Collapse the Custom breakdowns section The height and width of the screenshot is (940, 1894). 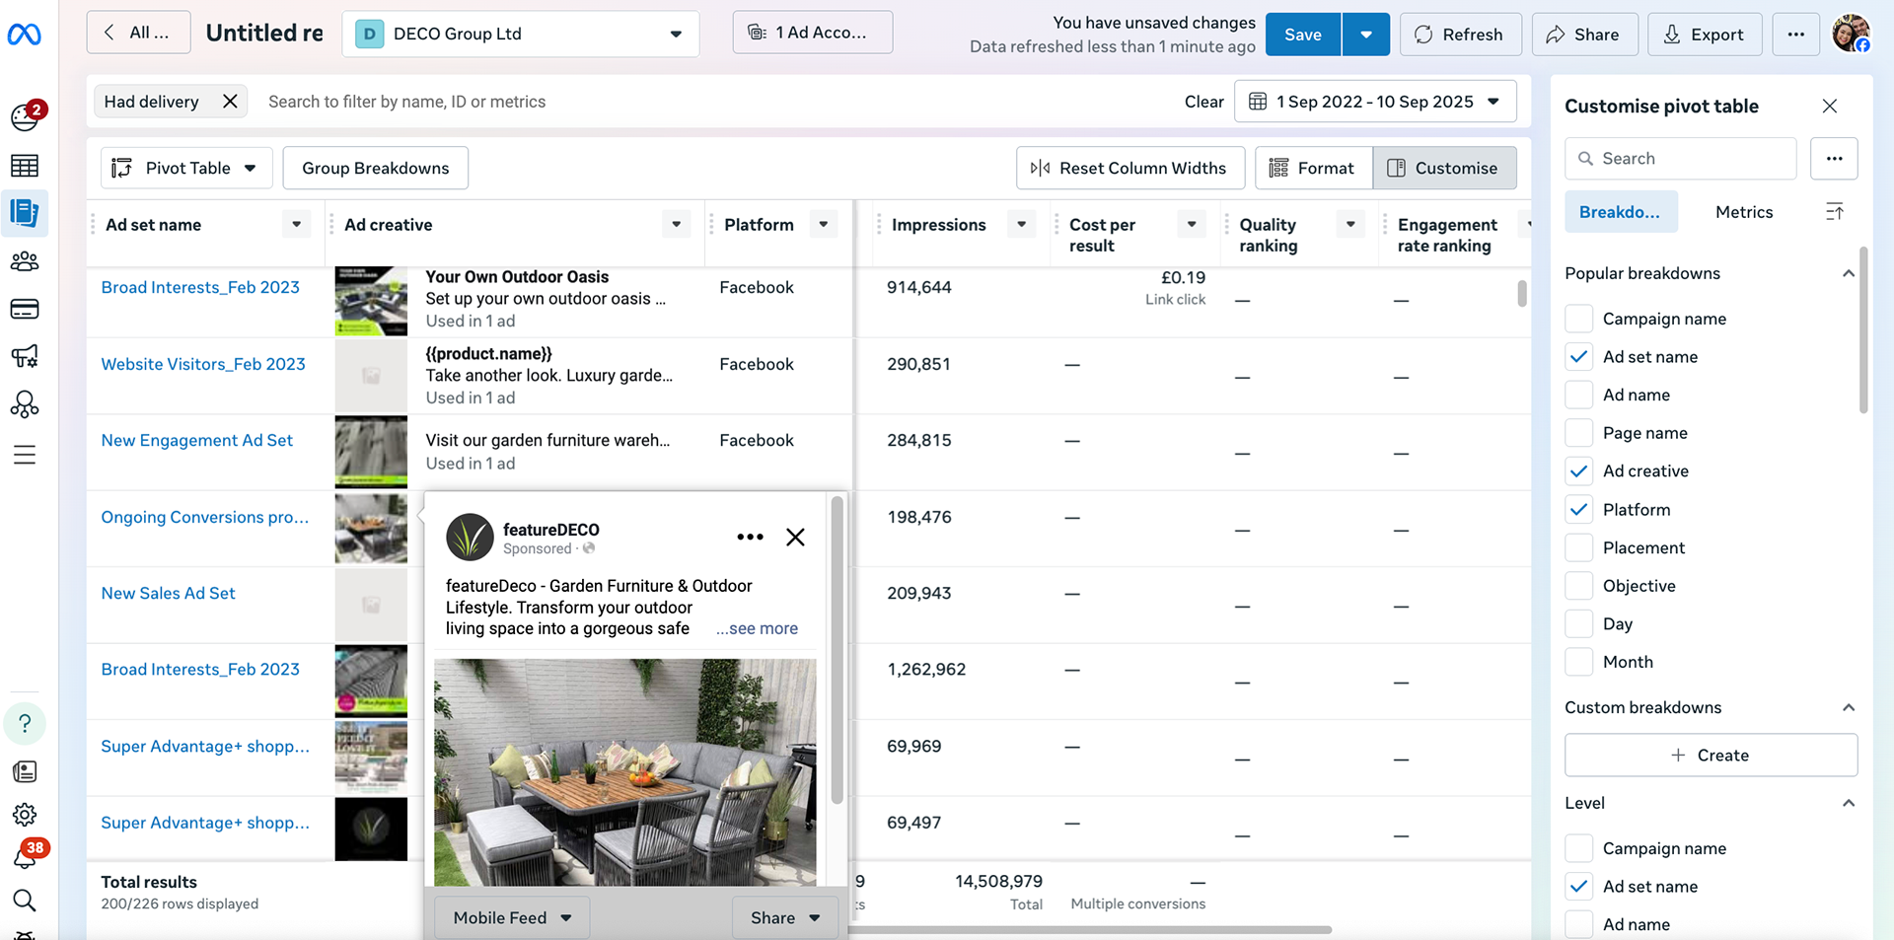(x=1849, y=708)
